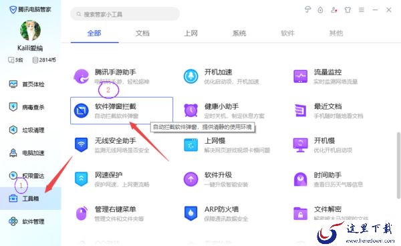Click the 3台 devices count

tap(16, 60)
